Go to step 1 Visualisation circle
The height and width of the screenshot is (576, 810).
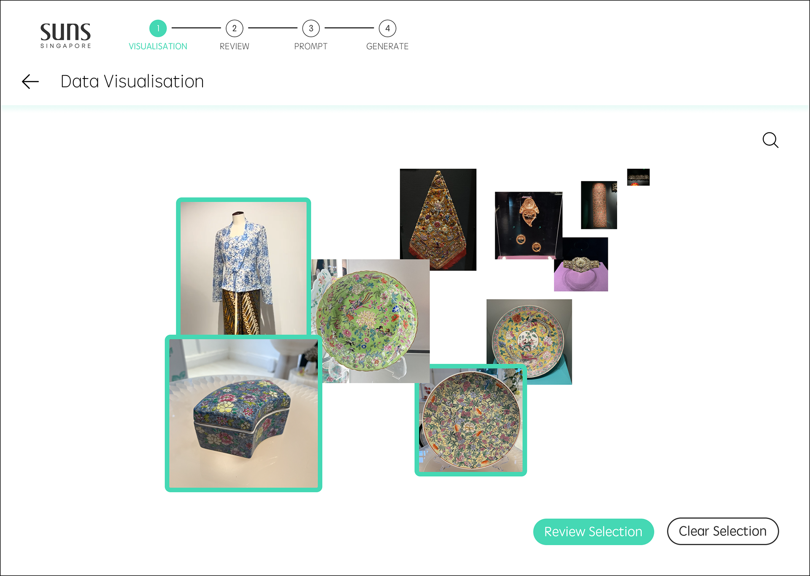pos(158,28)
